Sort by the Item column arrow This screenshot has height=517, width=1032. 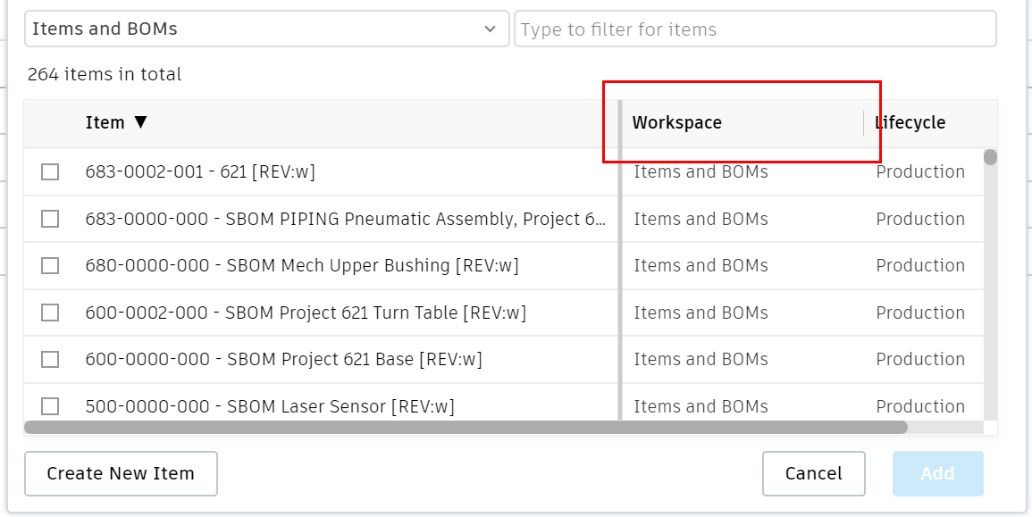pyautogui.click(x=140, y=122)
